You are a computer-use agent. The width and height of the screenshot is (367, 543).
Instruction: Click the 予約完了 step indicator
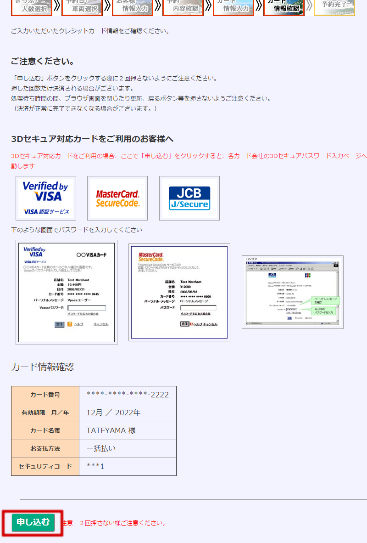tap(334, 8)
